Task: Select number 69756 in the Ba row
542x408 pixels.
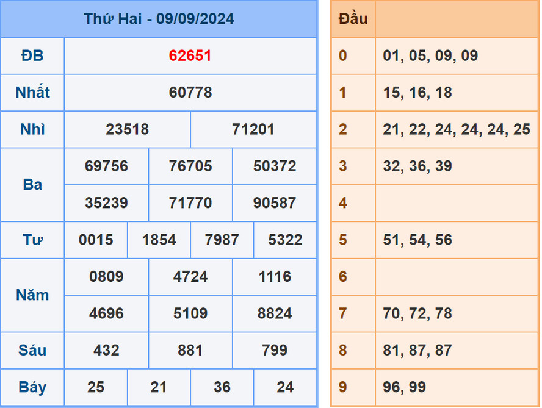Action: point(106,166)
